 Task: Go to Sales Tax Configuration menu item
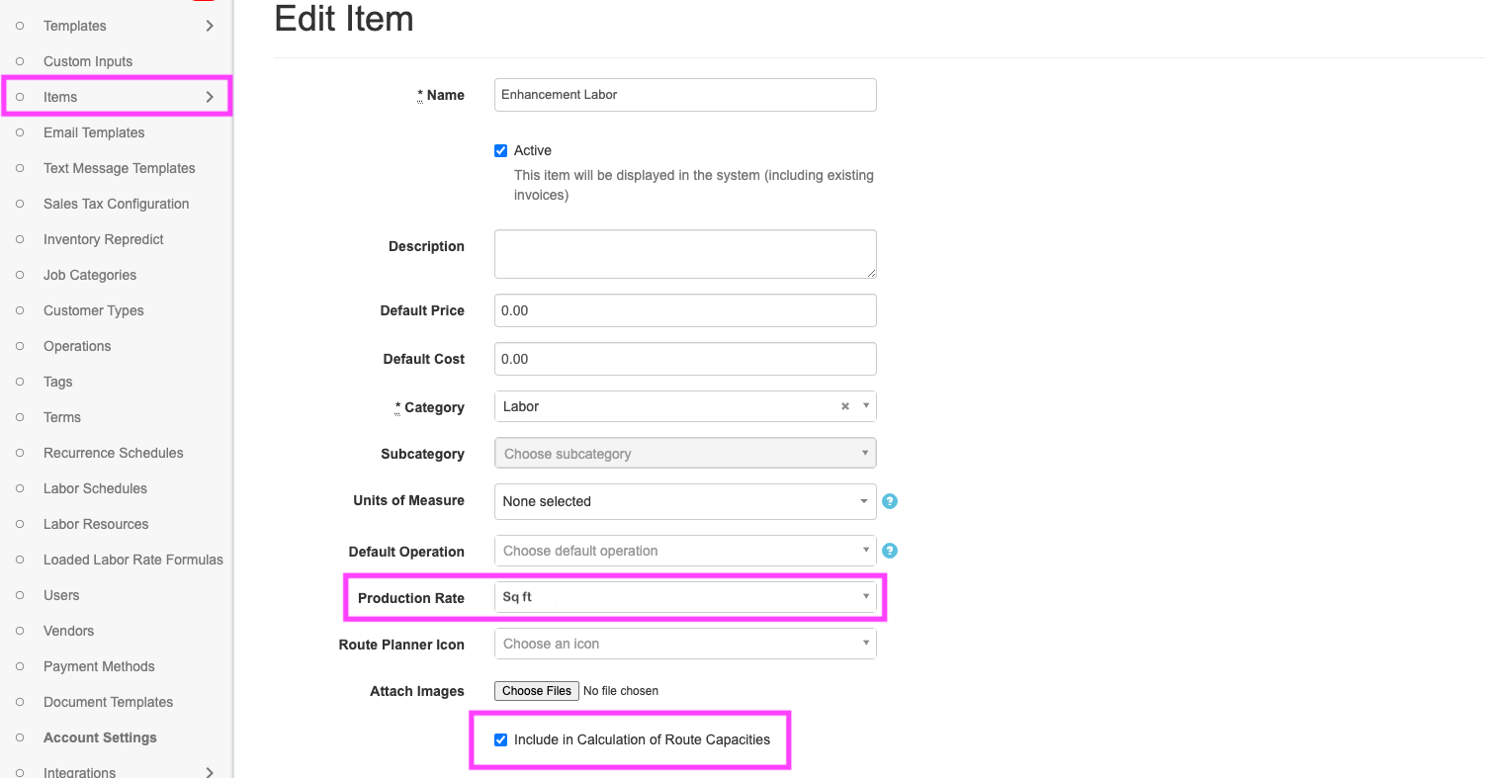(x=116, y=204)
